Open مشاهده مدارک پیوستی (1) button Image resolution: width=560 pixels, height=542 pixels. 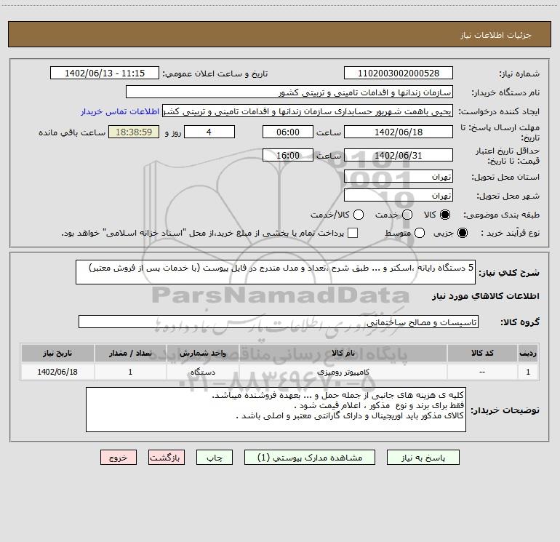pyautogui.click(x=310, y=458)
